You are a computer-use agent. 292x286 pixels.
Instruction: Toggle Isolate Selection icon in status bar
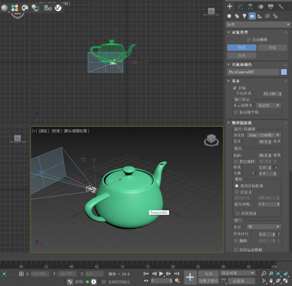(x=4, y=274)
